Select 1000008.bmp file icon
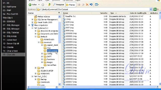Screen dimensions: 161x90 pos(64,56)
